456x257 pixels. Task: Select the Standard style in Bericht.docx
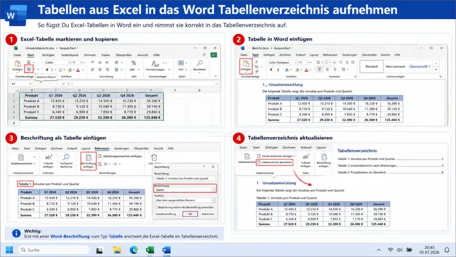pos(371,66)
